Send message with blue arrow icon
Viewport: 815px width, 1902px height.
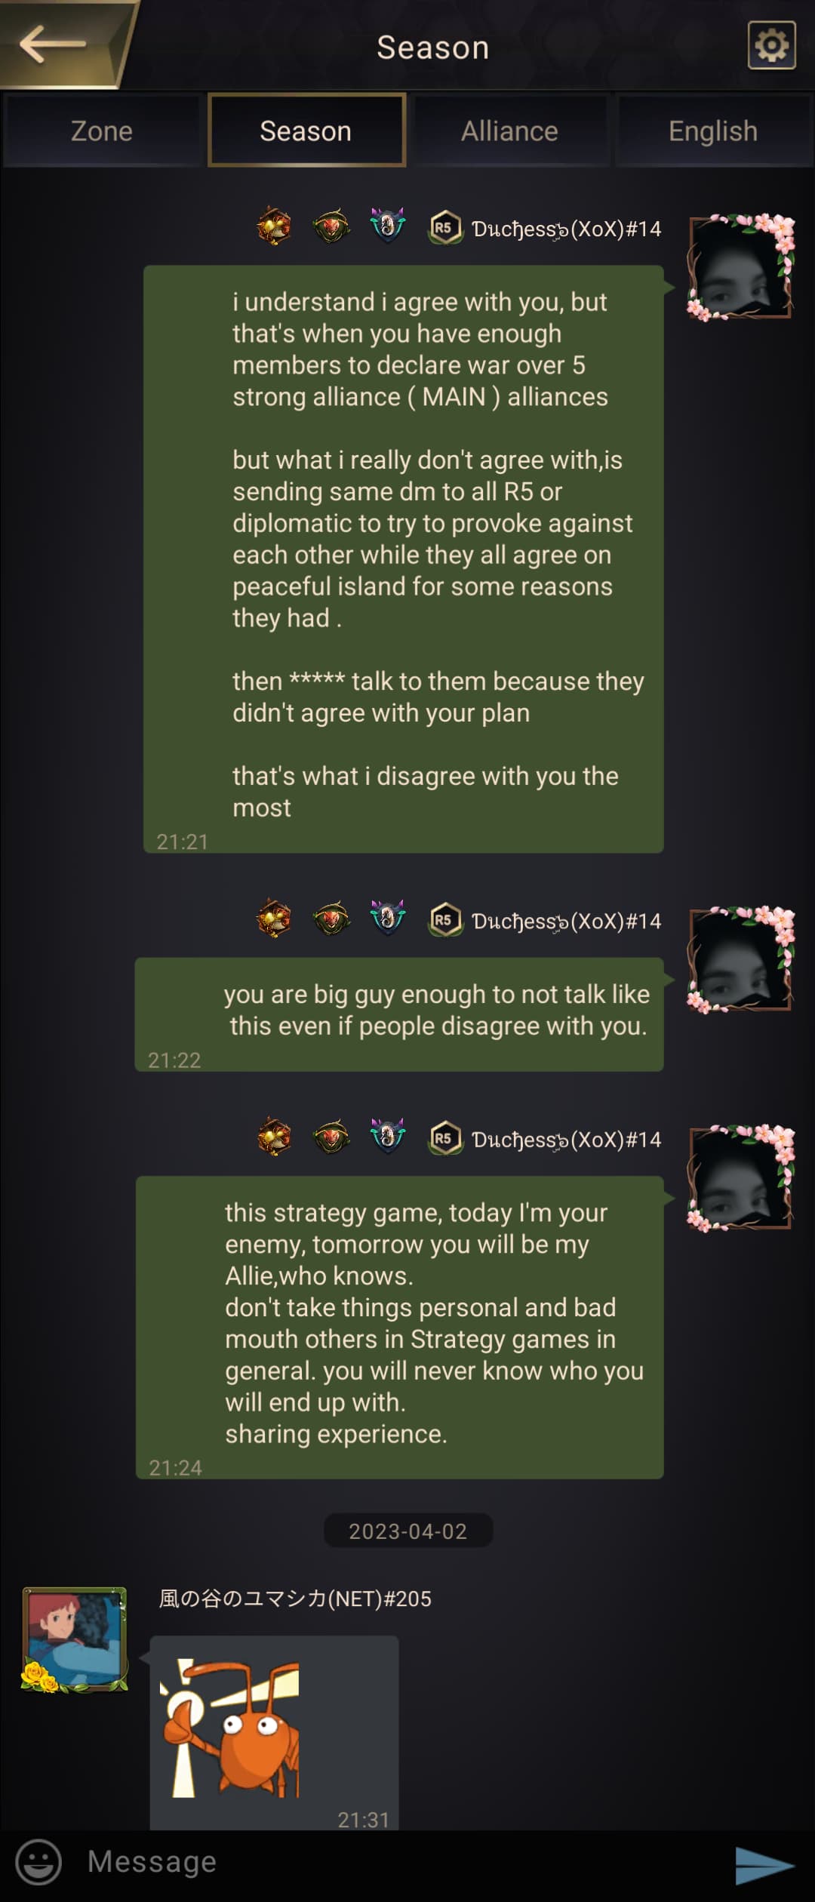point(764,1865)
